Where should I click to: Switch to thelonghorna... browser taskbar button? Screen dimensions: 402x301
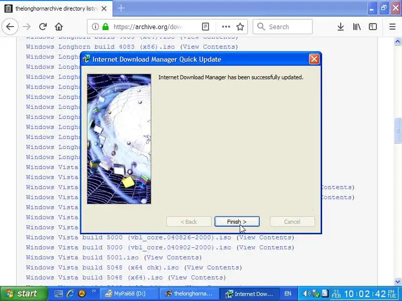point(189,293)
